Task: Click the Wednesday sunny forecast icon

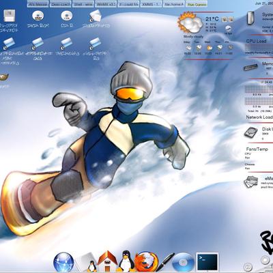Action: pos(209,48)
